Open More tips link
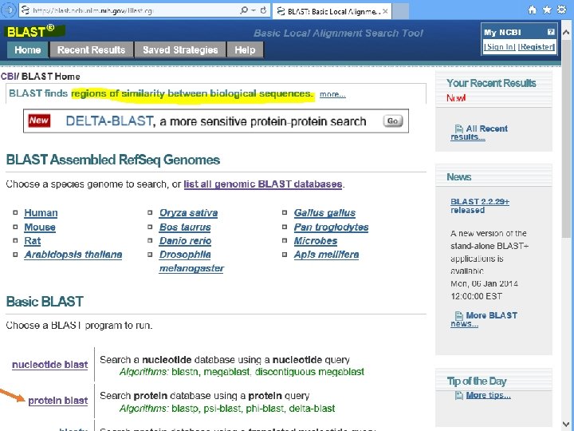Viewport: 574px width, 431px height. pyautogui.click(x=488, y=395)
